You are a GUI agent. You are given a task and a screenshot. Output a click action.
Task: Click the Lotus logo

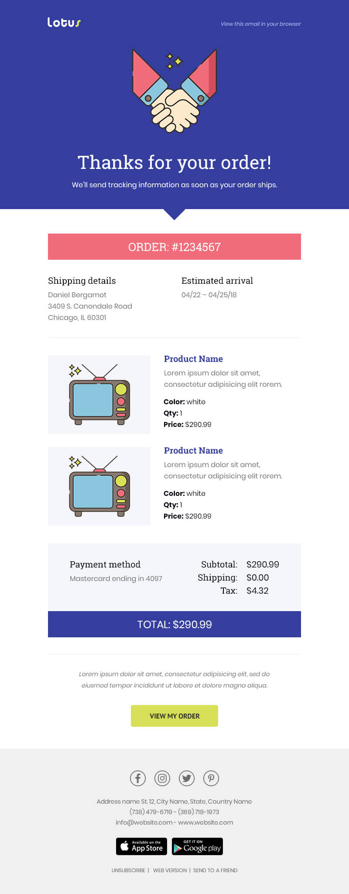pos(64,22)
